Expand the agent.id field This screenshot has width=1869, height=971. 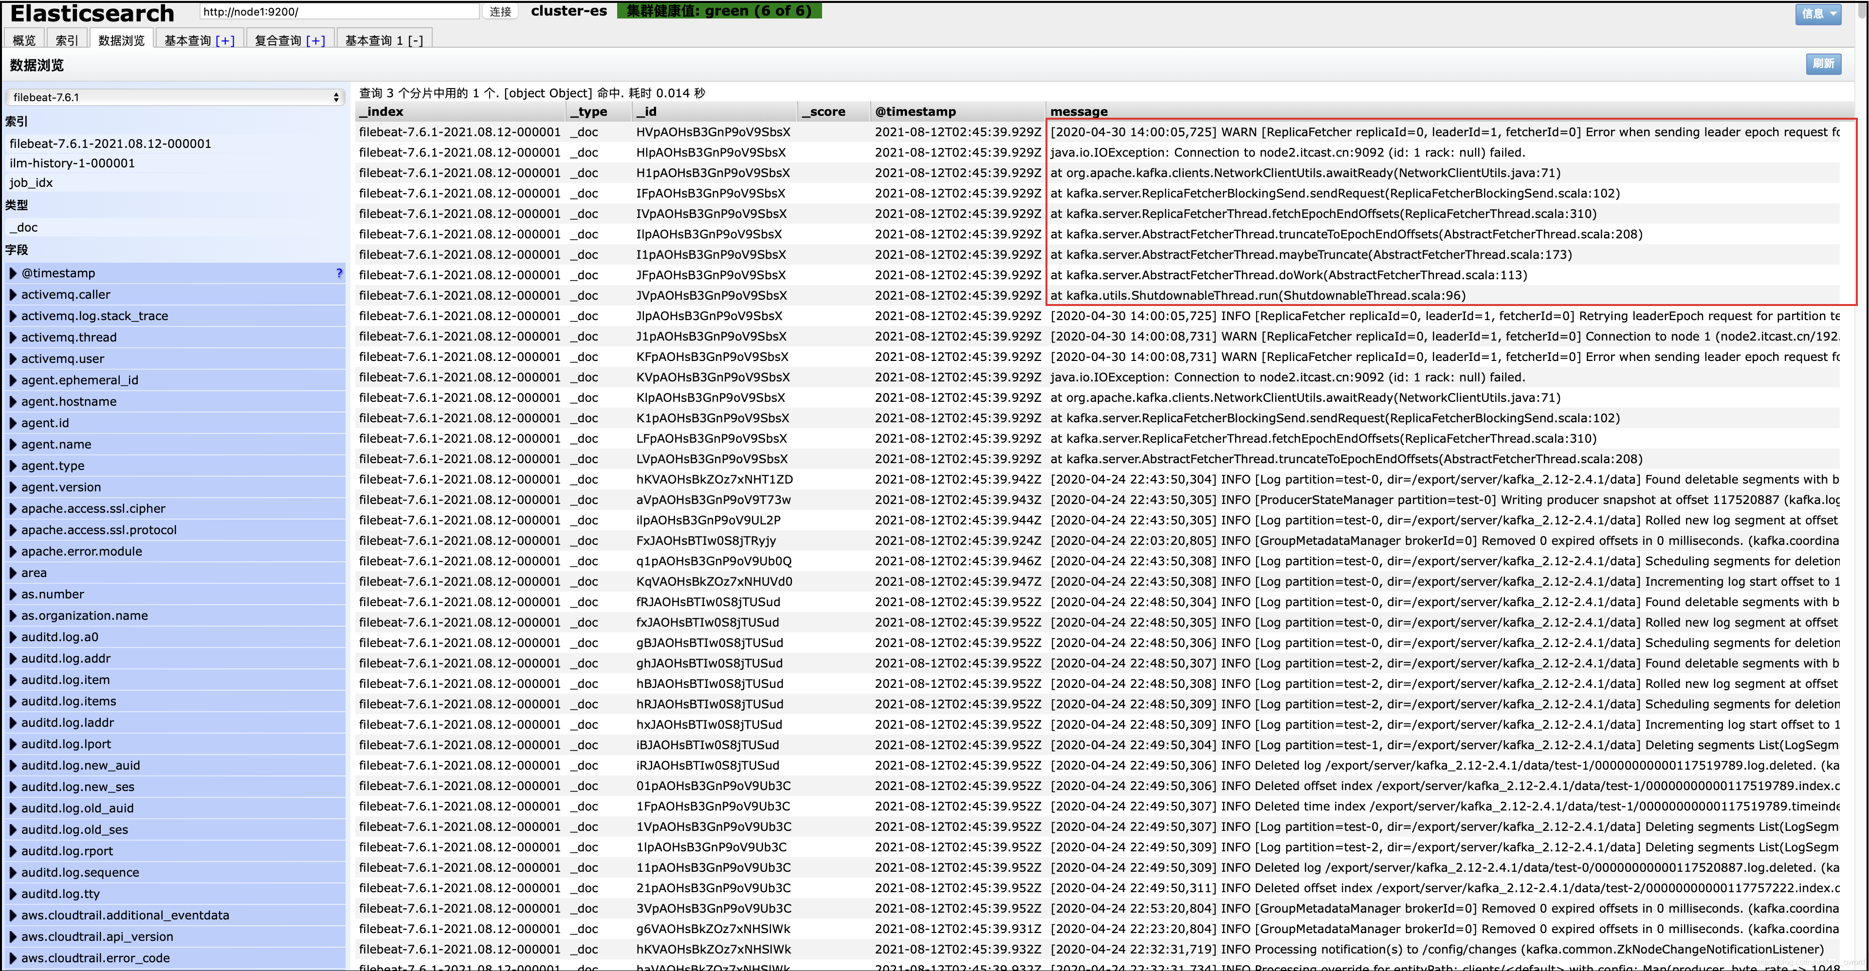click(175, 423)
